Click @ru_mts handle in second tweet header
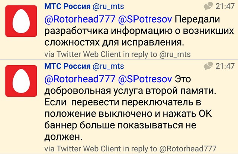The height and width of the screenshot is (154, 238). coord(108,67)
